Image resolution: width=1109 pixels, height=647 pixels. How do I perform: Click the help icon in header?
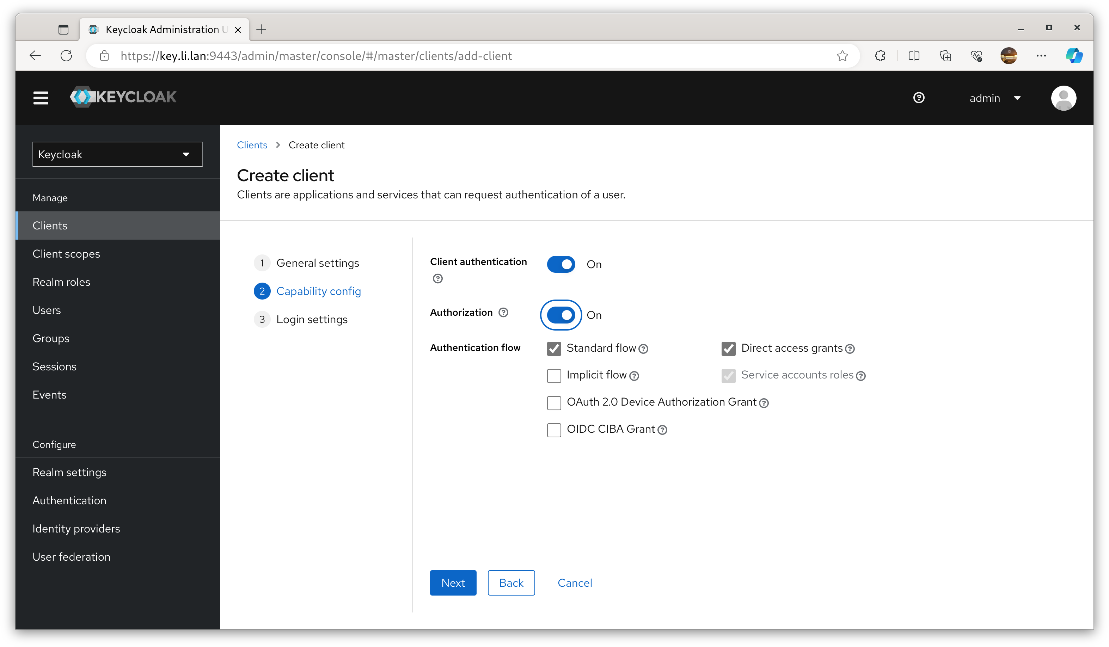[918, 98]
